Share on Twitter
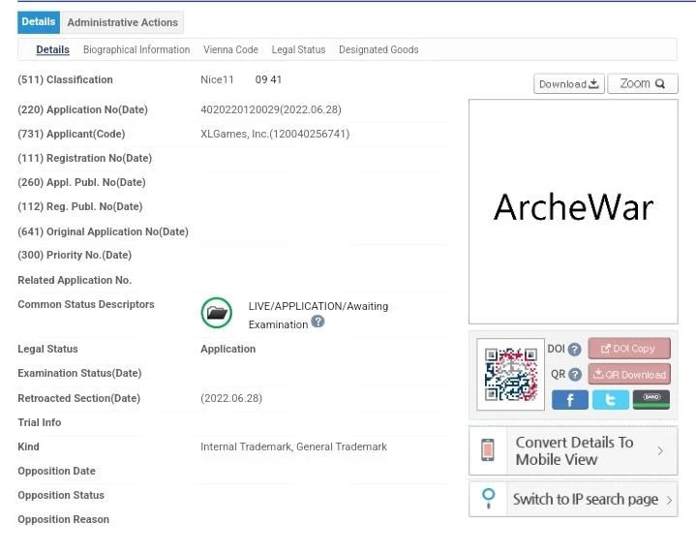 (611, 400)
